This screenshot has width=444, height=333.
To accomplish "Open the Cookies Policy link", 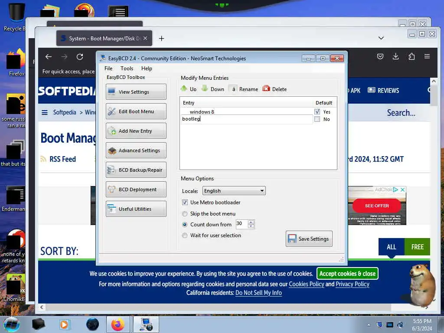I will point(307,284).
